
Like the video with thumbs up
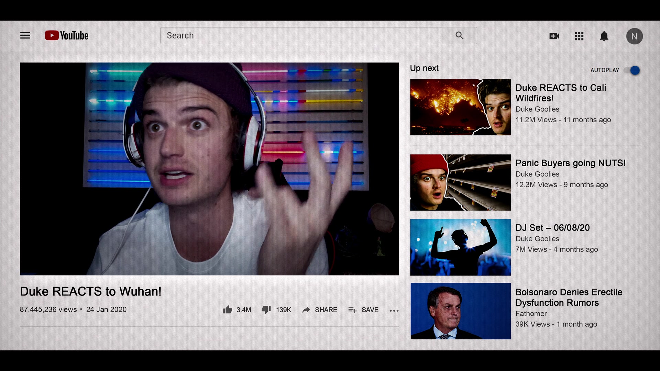tap(228, 310)
